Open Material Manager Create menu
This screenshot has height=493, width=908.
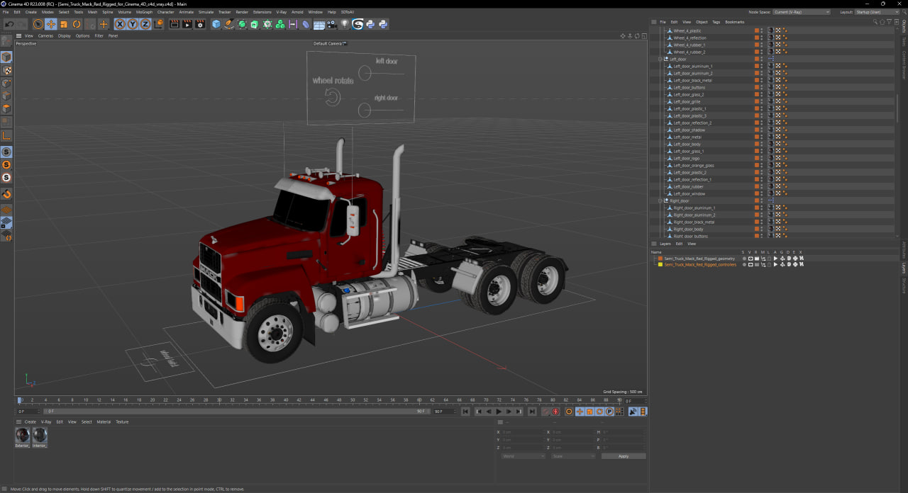(x=31, y=421)
